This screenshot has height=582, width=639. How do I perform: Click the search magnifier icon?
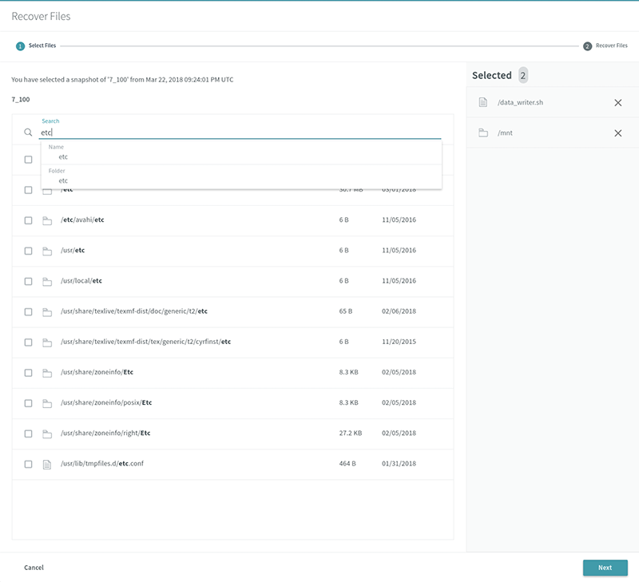click(28, 133)
